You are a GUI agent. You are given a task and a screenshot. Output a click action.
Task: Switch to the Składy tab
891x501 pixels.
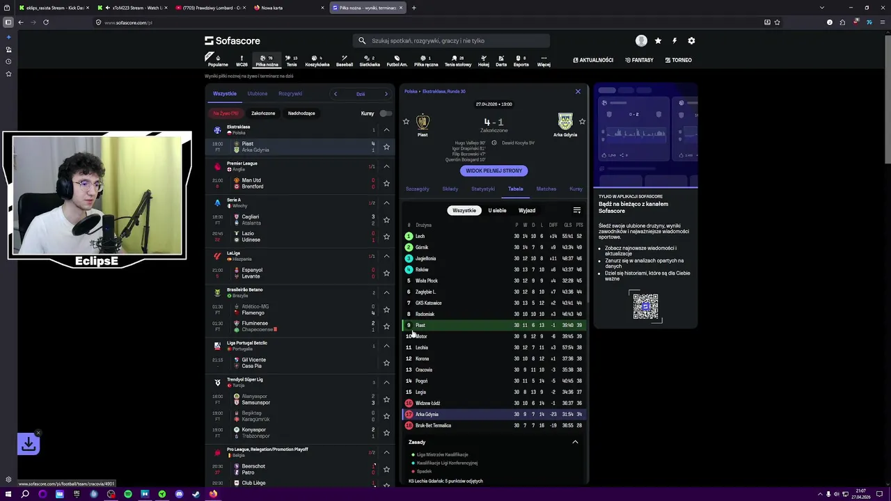click(x=450, y=189)
